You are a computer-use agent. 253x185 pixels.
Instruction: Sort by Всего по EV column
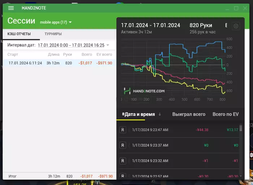coord(226,114)
